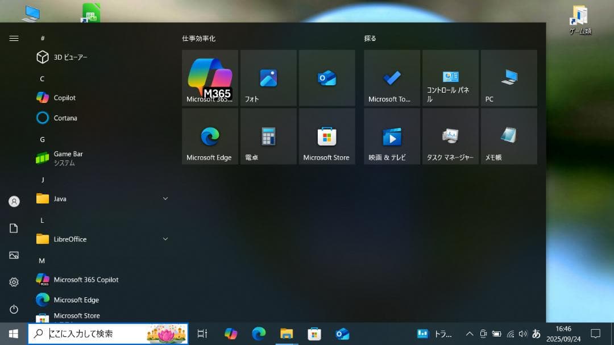
Task: Open Microsoft Store in the app list
Action: [x=102, y=317]
